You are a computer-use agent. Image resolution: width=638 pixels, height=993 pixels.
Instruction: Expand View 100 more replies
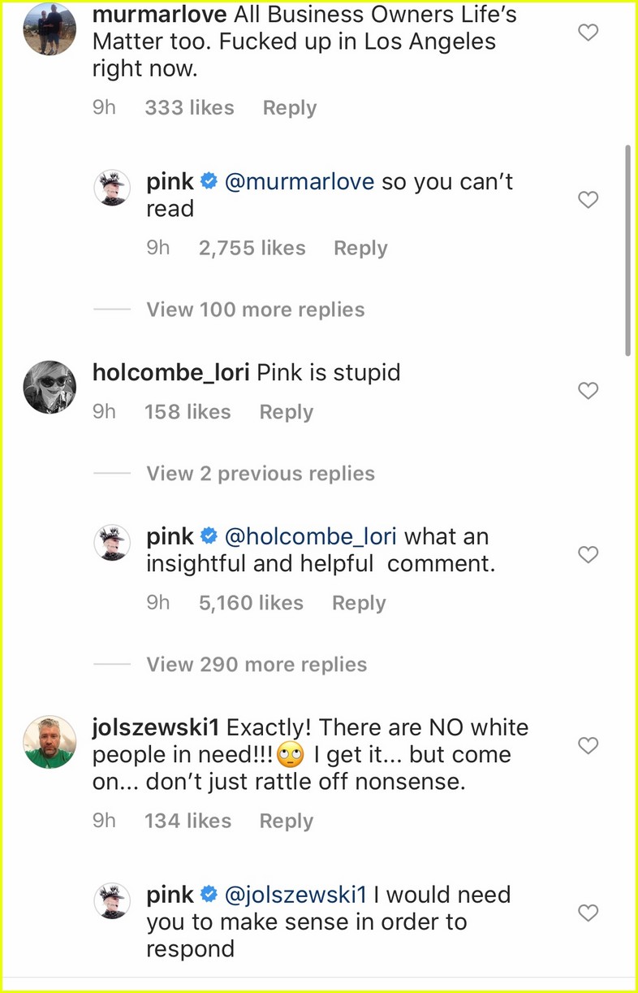coord(255,310)
